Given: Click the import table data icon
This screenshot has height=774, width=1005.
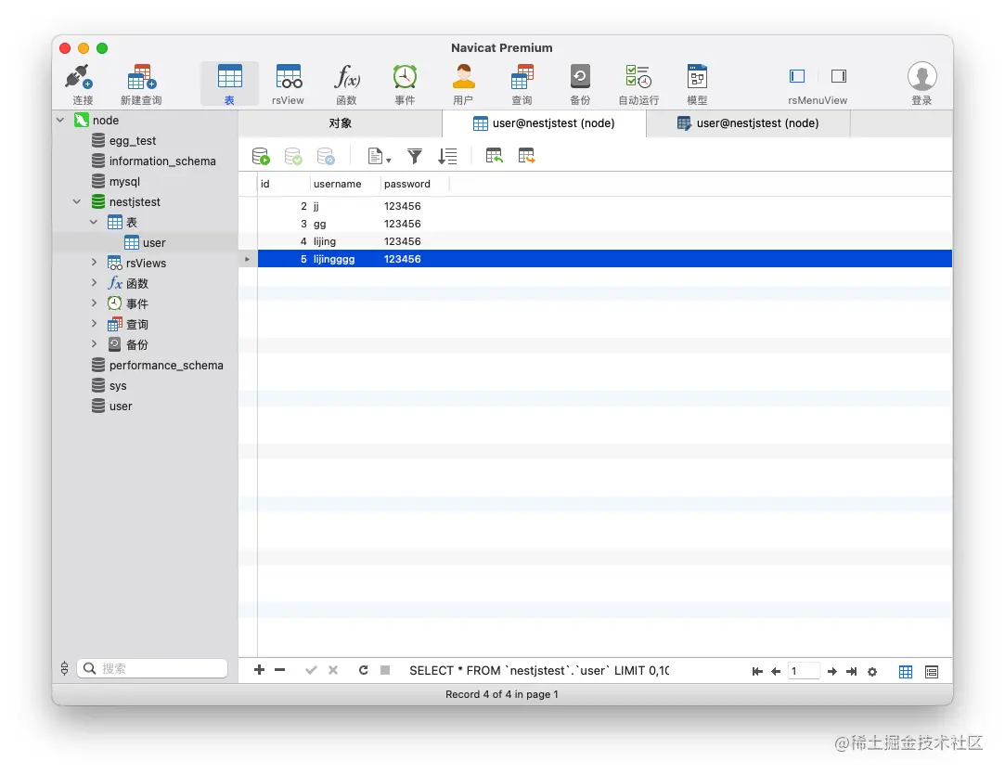Looking at the screenshot, I should (494, 156).
